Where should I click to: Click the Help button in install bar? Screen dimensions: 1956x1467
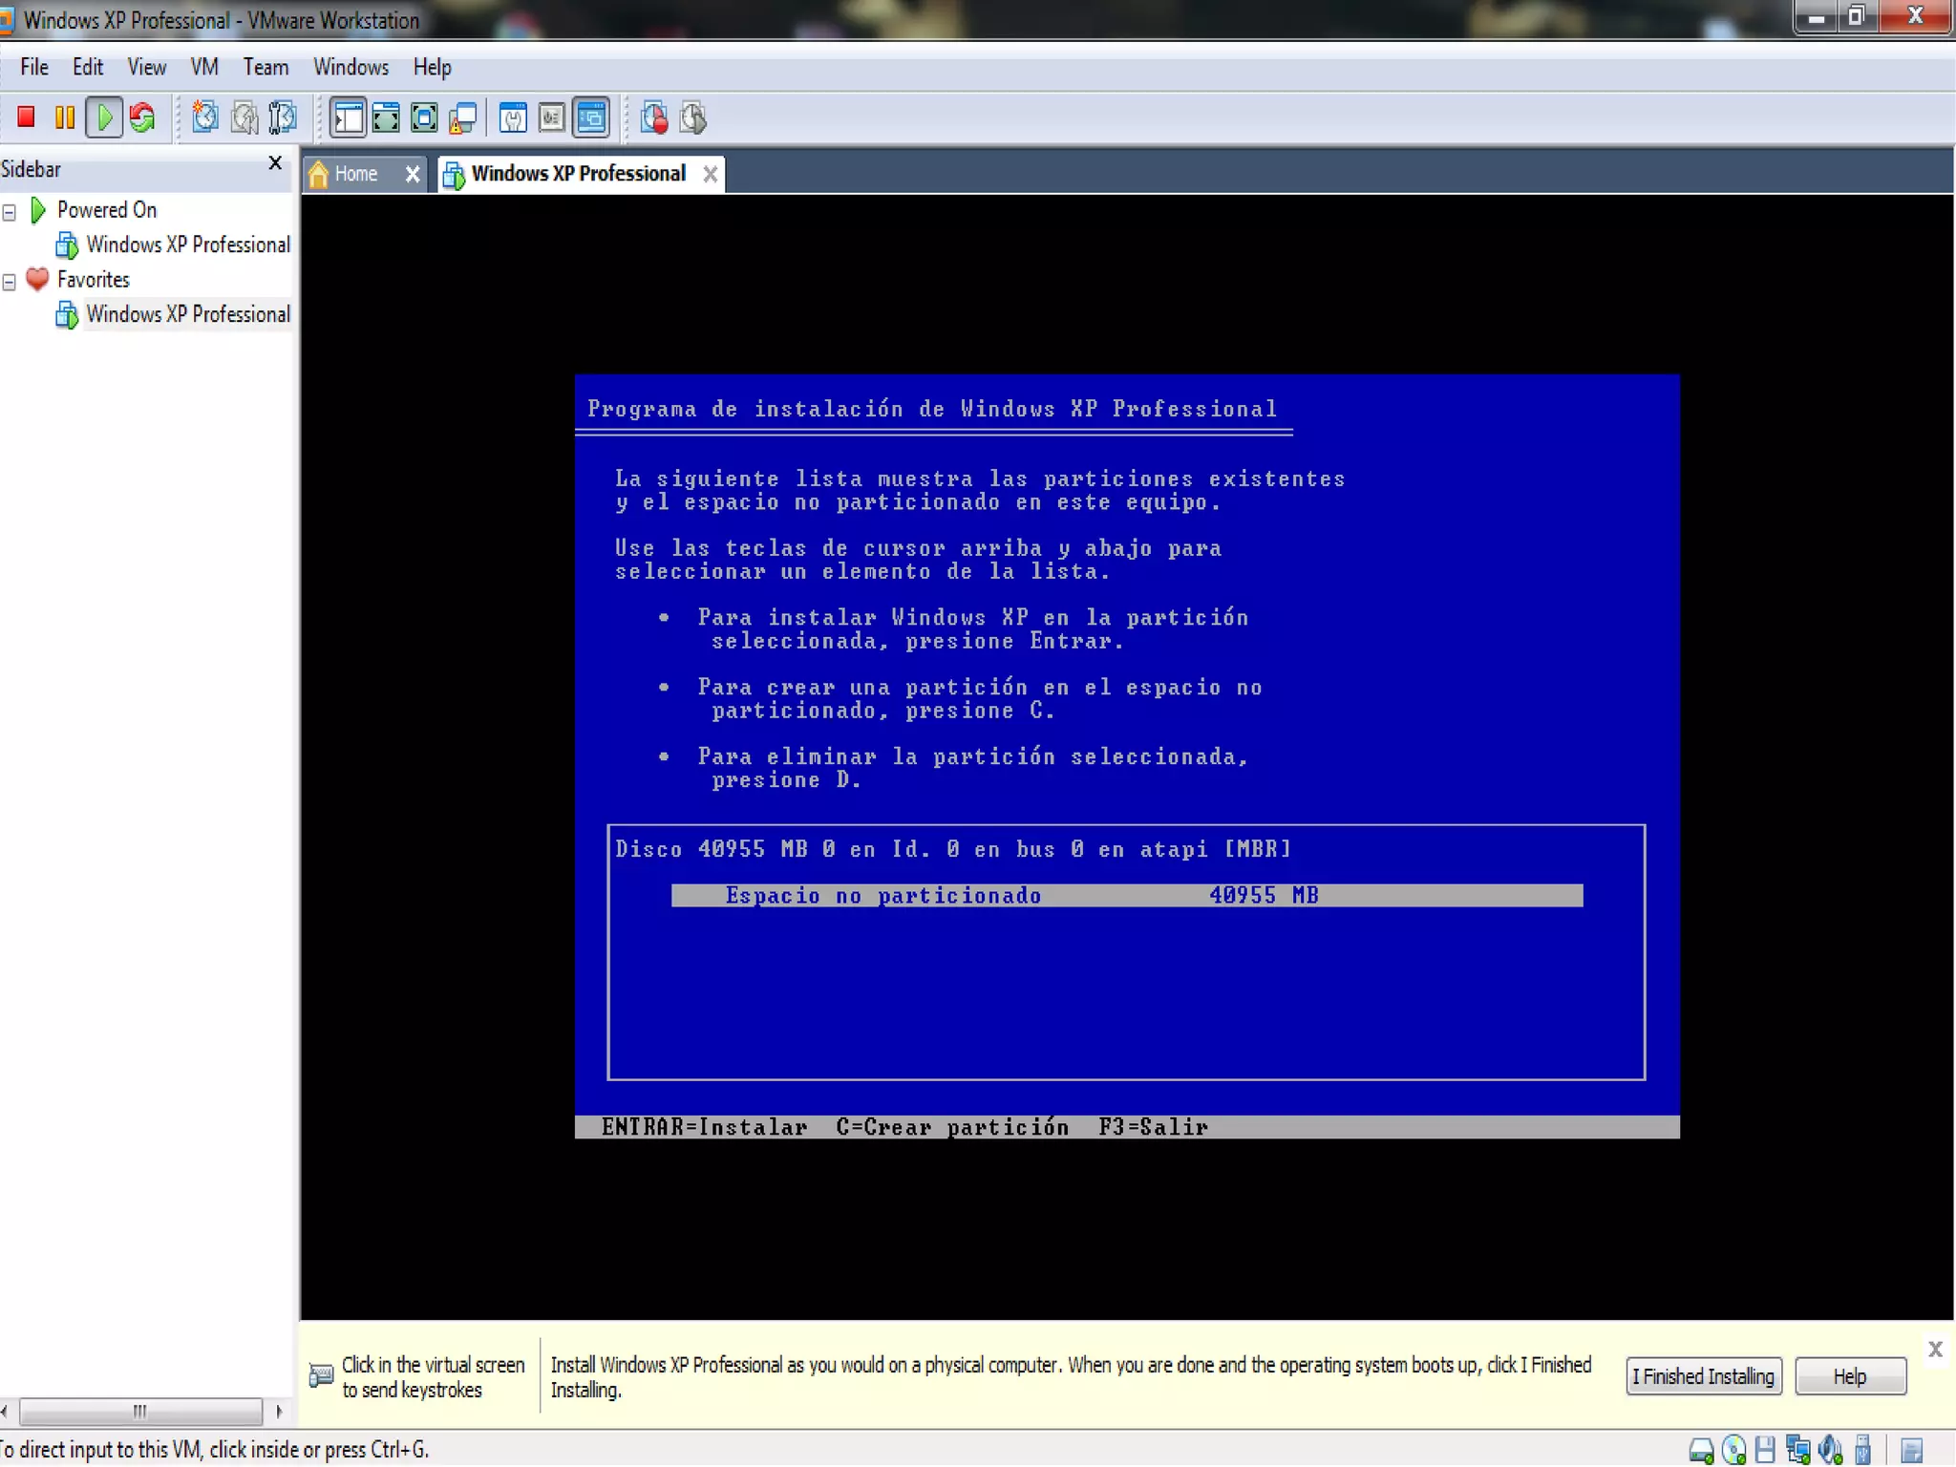[1849, 1376]
